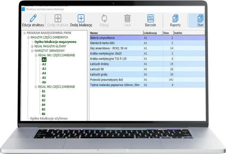Screen dimensions: 226x154
Task: Select location A4 in the tree
Action: coord(44,73)
